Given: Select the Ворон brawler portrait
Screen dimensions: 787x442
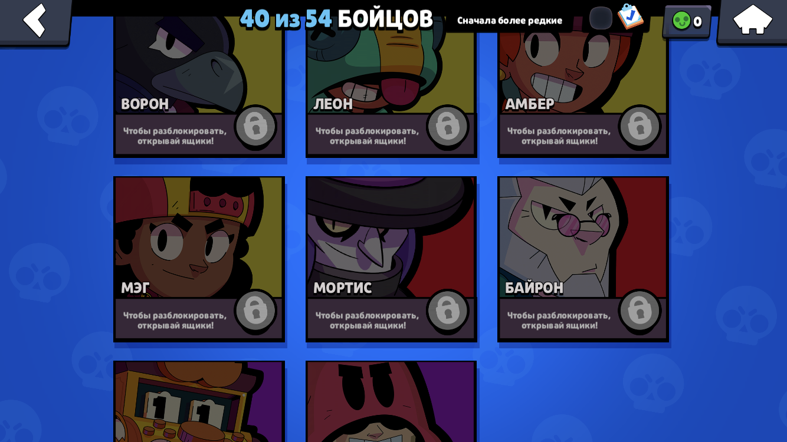Looking at the screenshot, I should 199,65.
